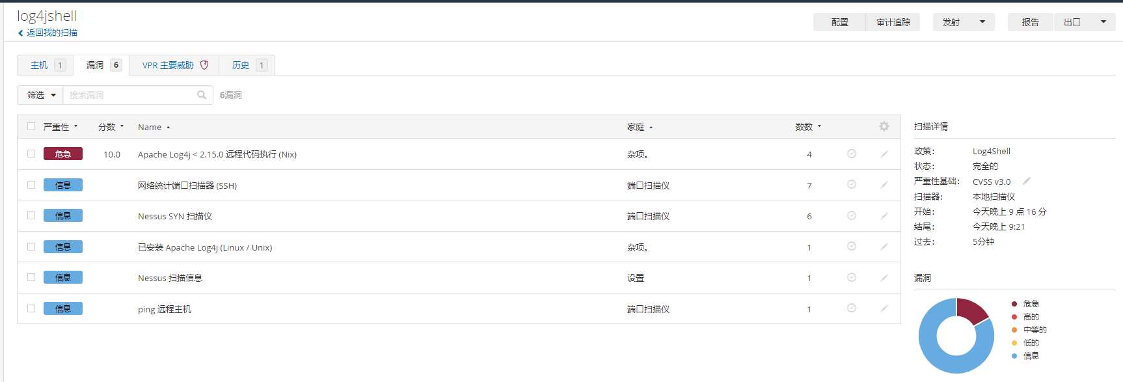
Task: Click into the vulnerability search field
Action: 130,95
